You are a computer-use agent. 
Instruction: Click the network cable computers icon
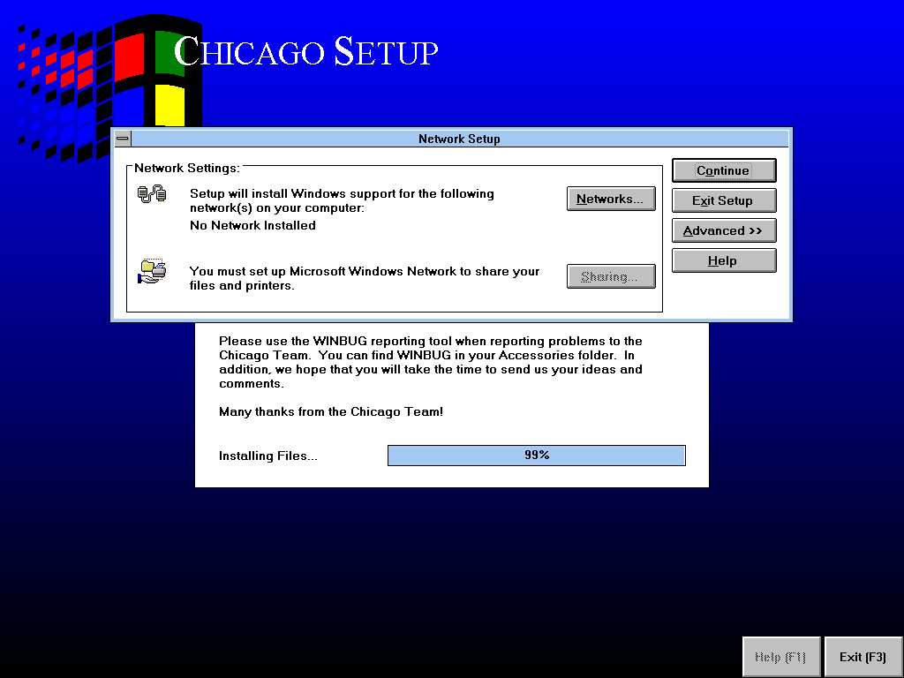pos(152,194)
